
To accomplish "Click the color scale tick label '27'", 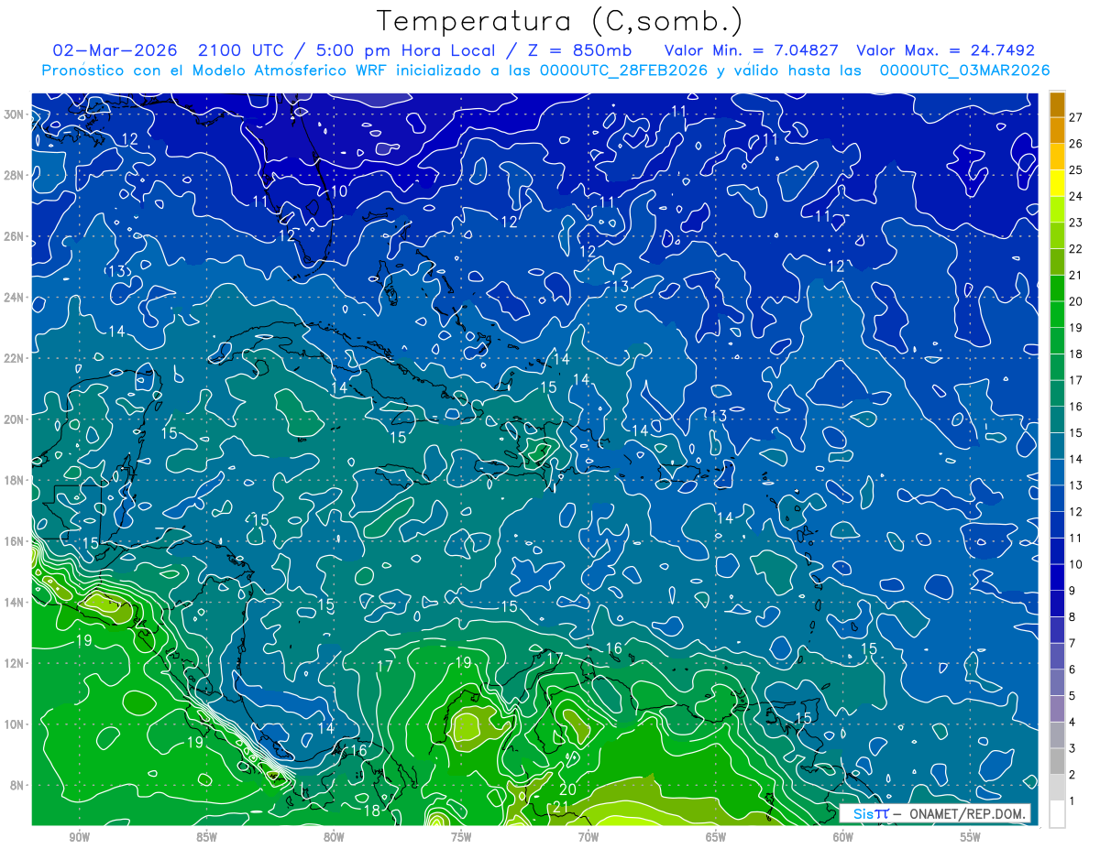I will 1076,118.
